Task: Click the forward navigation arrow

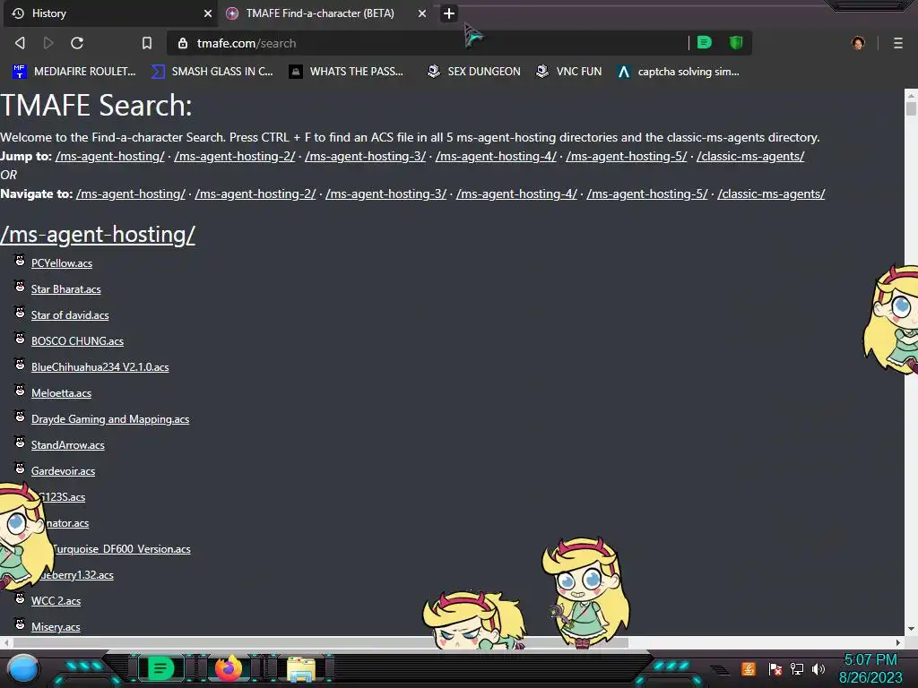Action: [48, 43]
